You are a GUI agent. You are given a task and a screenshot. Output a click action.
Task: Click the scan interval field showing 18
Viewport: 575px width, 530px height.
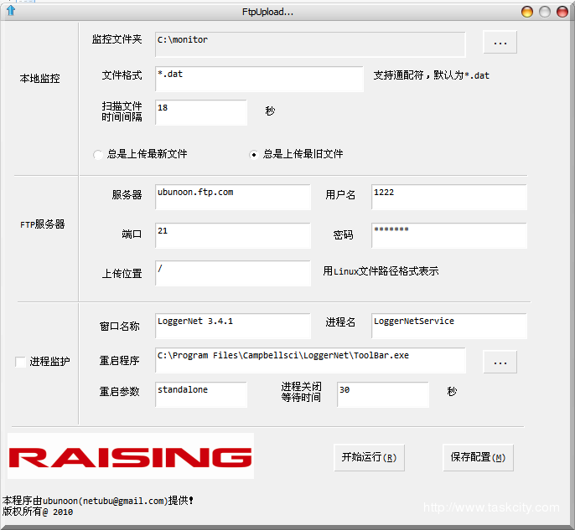[x=201, y=112]
